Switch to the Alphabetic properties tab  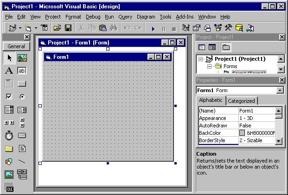point(211,100)
